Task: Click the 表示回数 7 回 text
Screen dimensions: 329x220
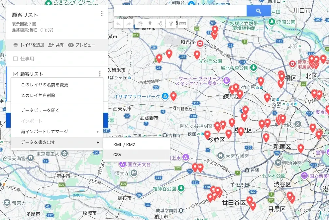Action: click(x=24, y=24)
